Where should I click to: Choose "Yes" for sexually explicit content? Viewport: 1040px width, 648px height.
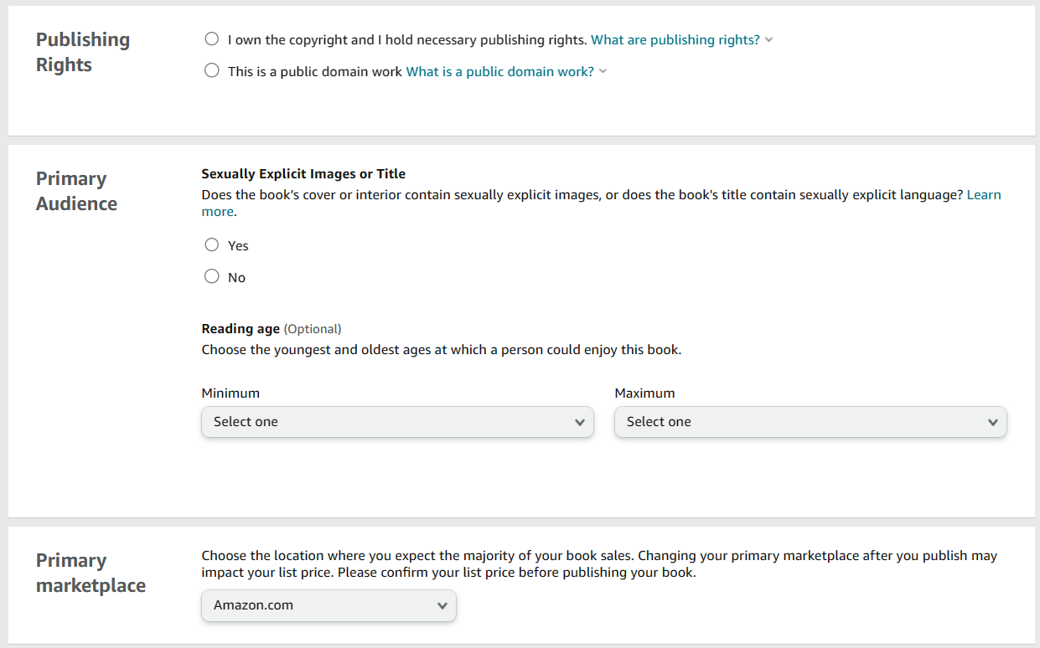212,245
